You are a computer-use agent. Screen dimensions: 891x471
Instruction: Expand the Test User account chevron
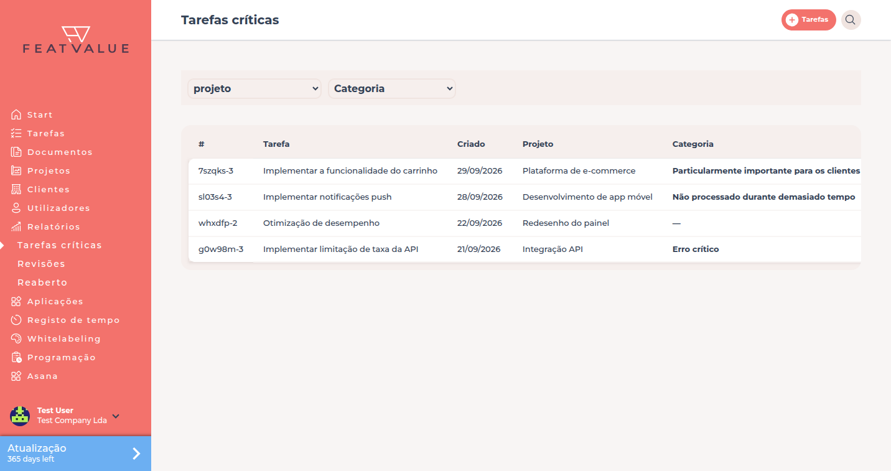116,416
